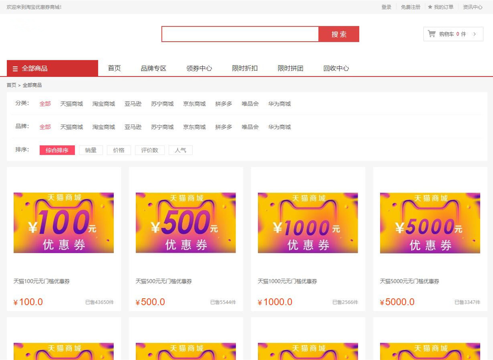
Task: Filter 分类 by 苏宁商城
Action: click(162, 104)
